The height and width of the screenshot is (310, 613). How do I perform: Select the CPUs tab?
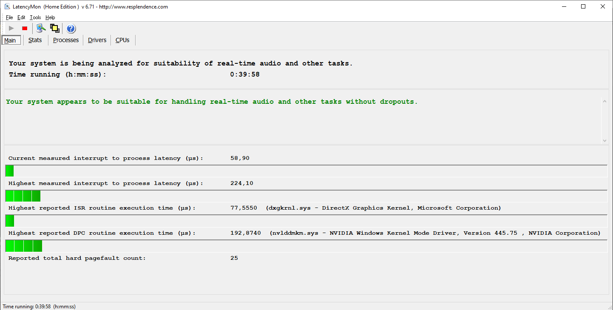[122, 40]
